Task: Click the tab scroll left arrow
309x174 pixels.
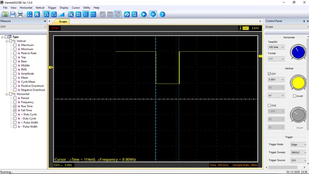Action: 49,21
